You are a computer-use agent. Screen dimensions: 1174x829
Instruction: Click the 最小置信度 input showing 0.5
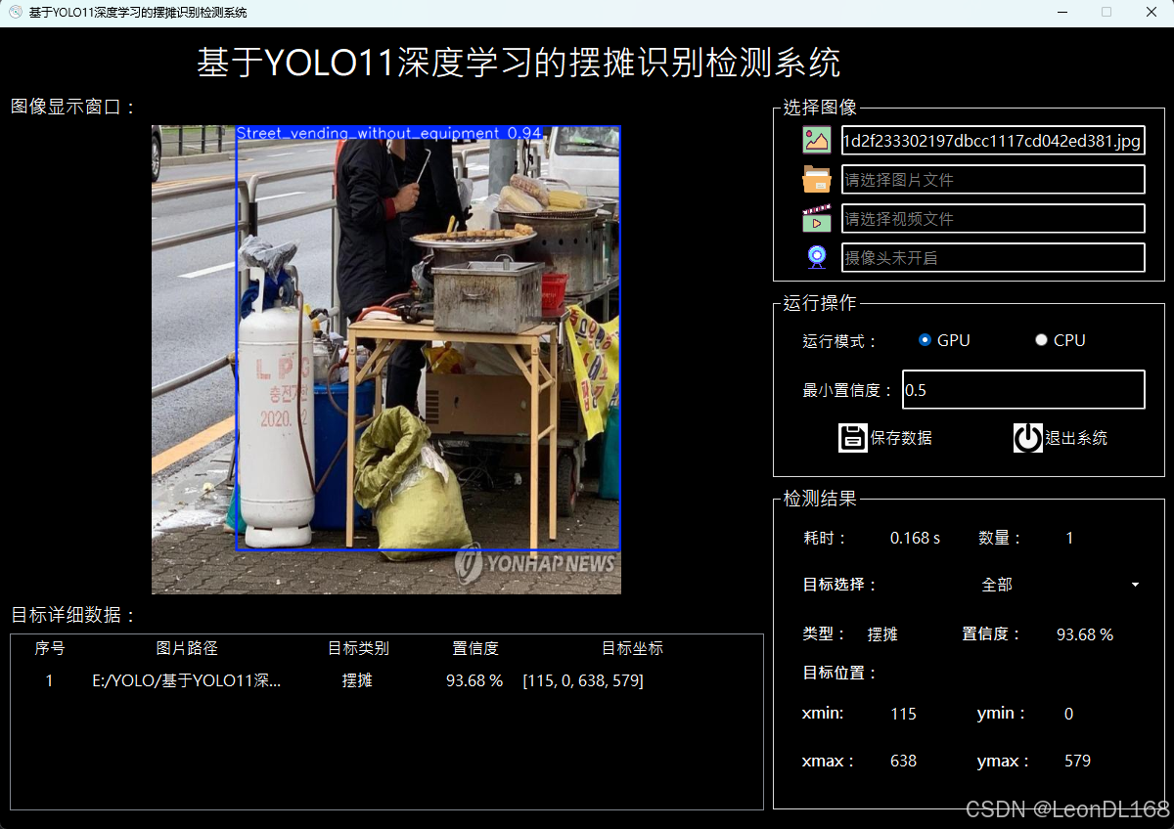(1023, 389)
